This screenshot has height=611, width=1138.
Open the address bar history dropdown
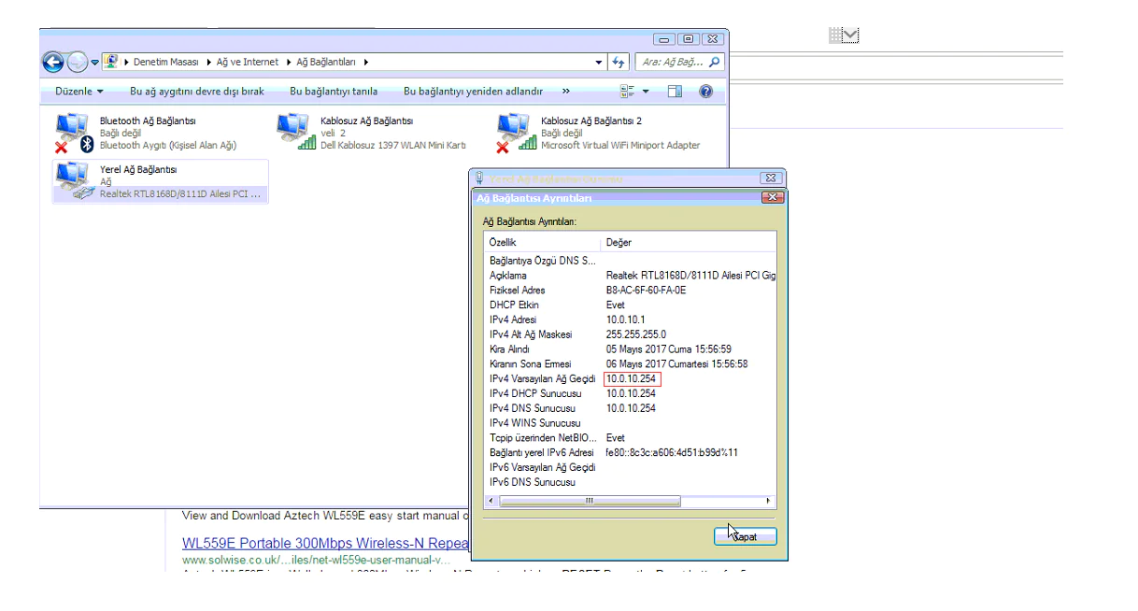click(x=599, y=63)
